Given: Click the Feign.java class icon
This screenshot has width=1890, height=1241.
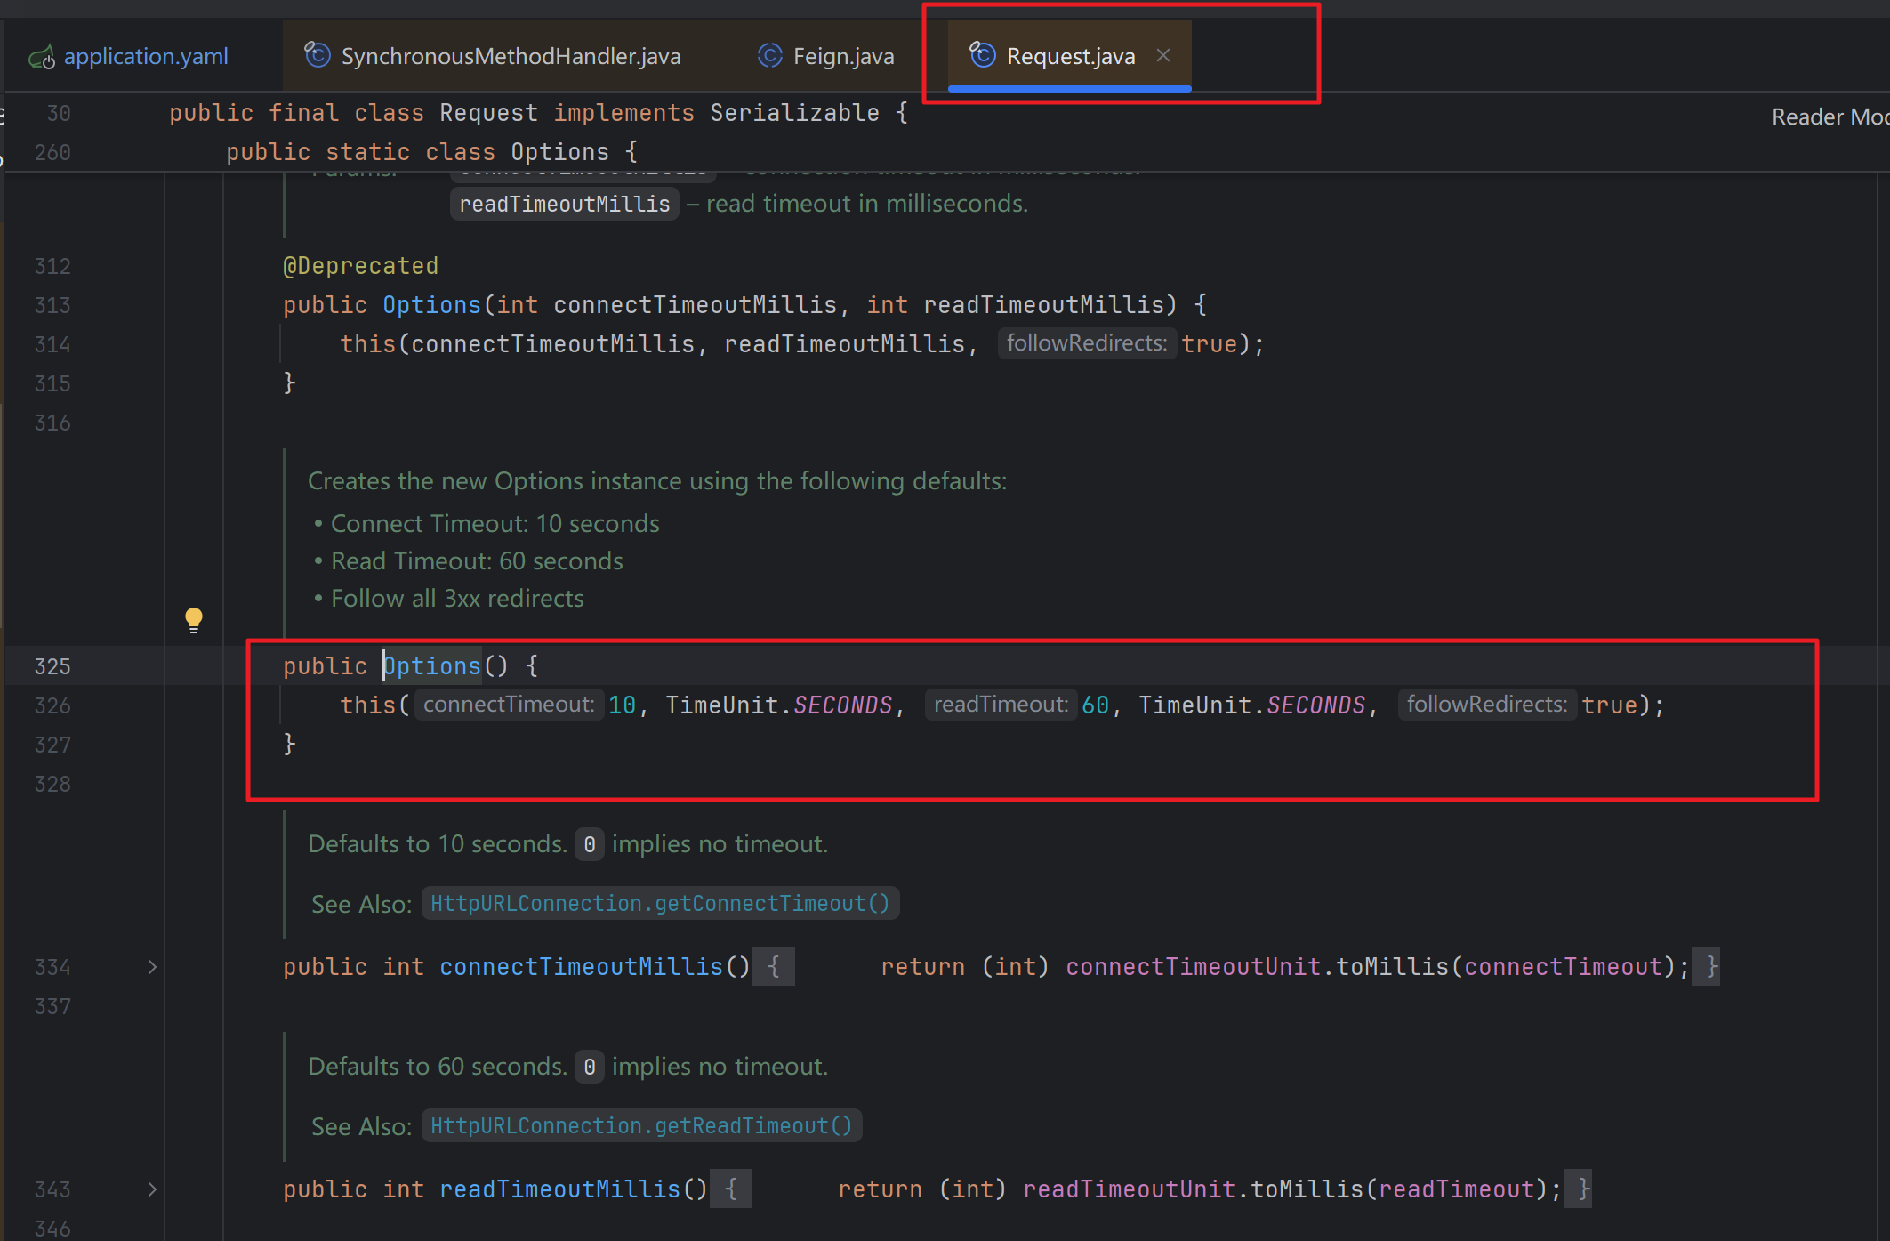Looking at the screenshot, I should coord(769,55).
